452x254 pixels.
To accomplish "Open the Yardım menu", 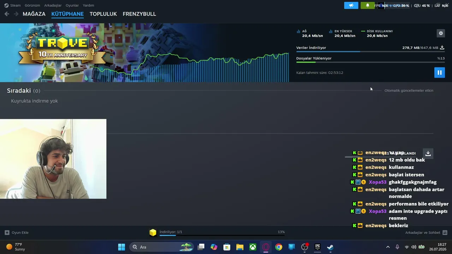I will tap(88, 5).
